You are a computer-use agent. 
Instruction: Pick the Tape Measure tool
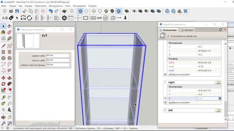coord(3,98)
